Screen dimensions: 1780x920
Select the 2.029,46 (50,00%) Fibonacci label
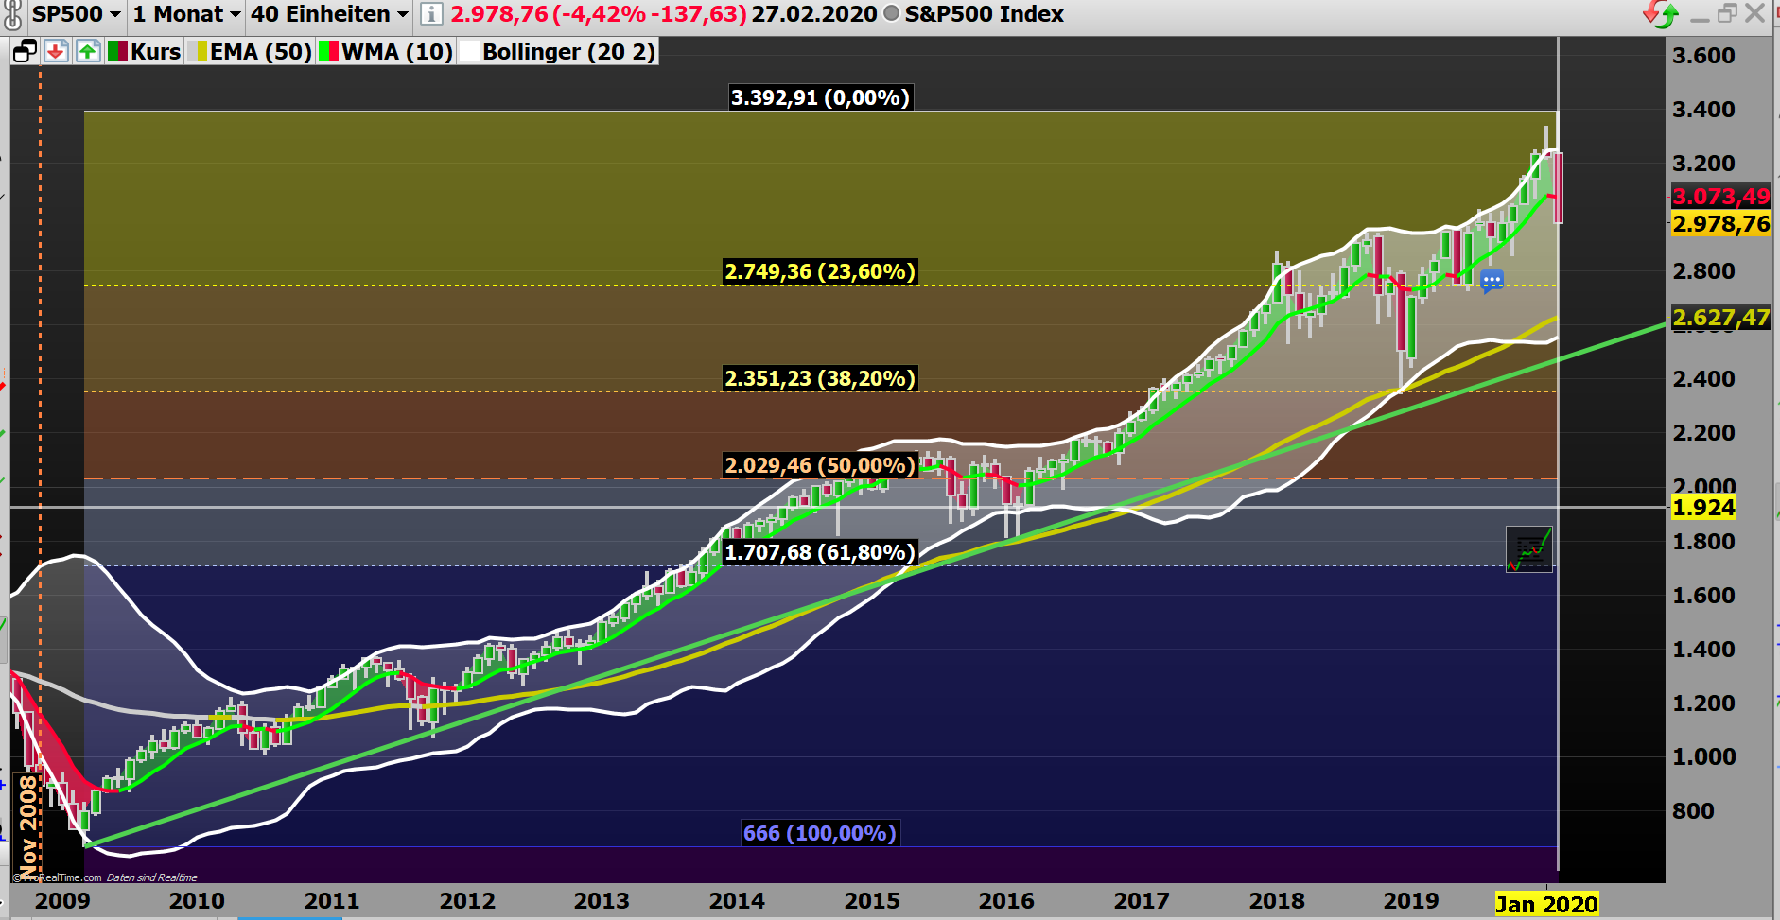pyautogui.click(x=820, y=465)
